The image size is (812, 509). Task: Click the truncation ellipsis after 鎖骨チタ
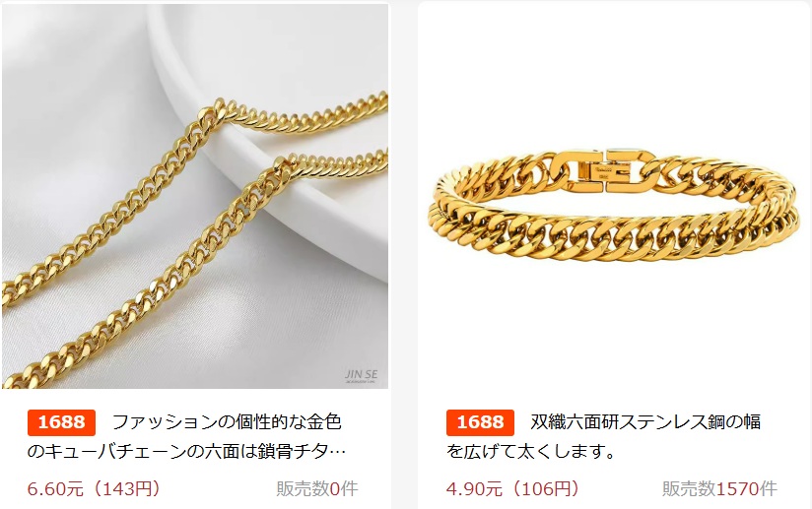337,452
